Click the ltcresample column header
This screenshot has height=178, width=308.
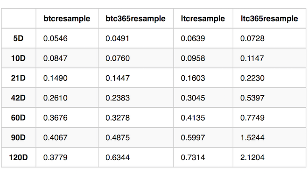pos(203,19)
